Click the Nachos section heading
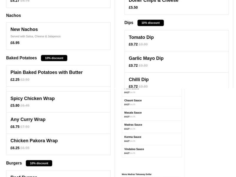This screenshot has width=236, height=177. [x=13, y=15]
